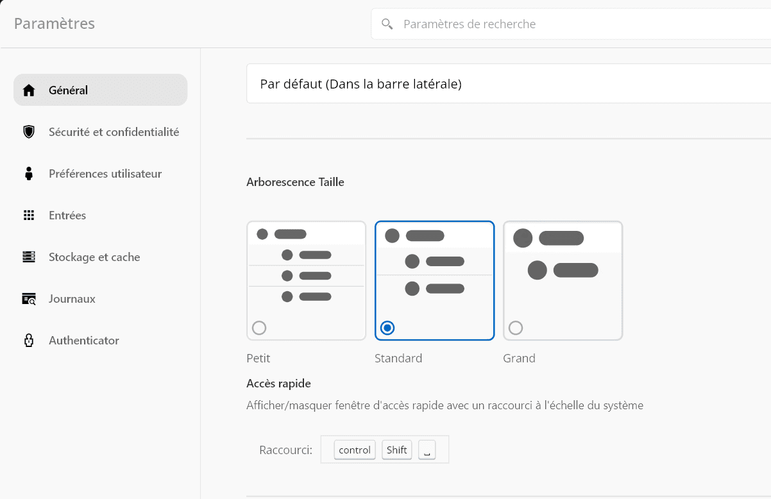
Task: Click the underscore key in Raccourci field
Action: (x=427, y=450)
